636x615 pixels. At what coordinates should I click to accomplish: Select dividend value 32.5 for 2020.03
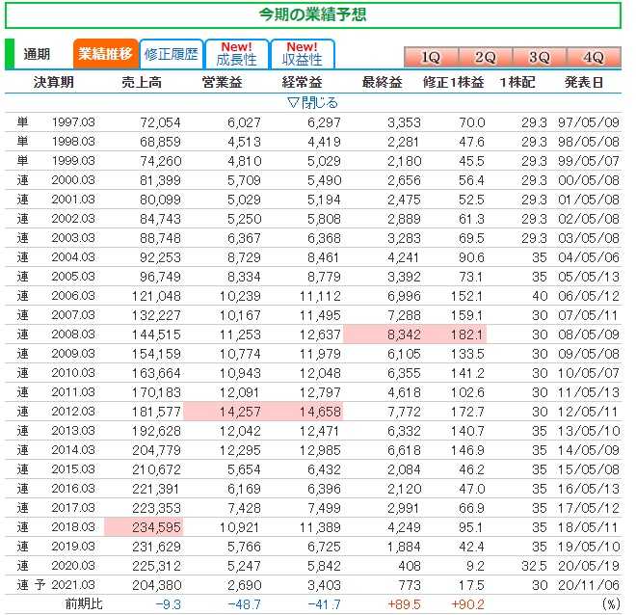pos(534,566)
